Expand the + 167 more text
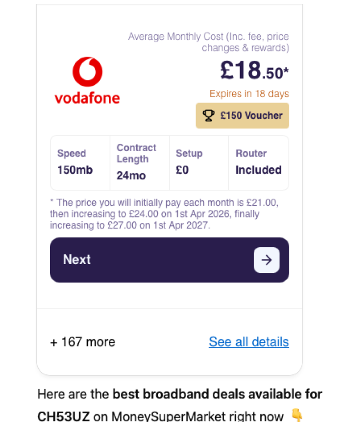The height and width of the screenshot is (422, 346). coord(82,342)
